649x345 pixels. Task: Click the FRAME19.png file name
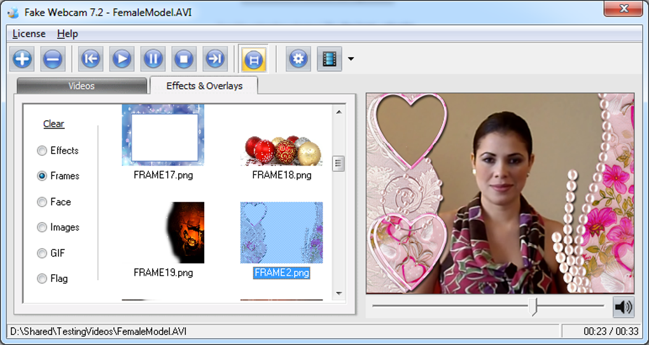click(x=163, y=272)
